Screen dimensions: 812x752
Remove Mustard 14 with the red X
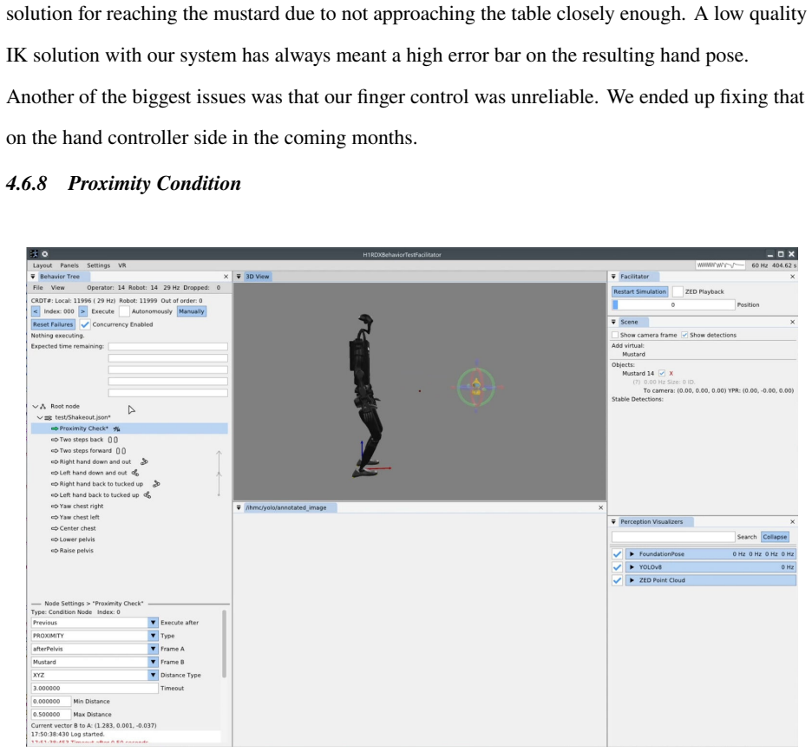(671, 374)
